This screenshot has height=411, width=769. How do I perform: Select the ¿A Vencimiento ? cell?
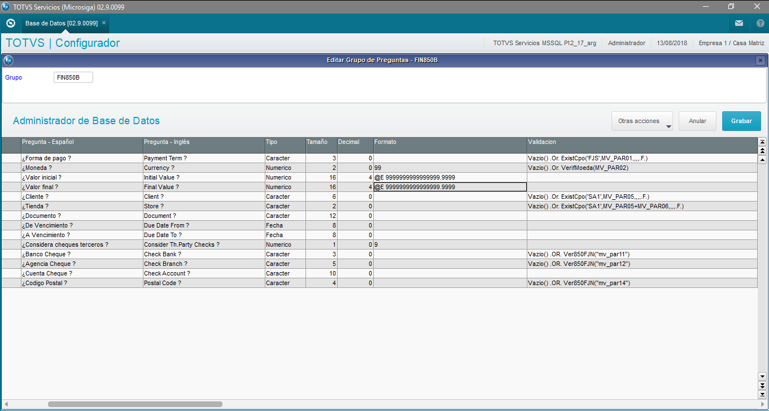(81, 235)
